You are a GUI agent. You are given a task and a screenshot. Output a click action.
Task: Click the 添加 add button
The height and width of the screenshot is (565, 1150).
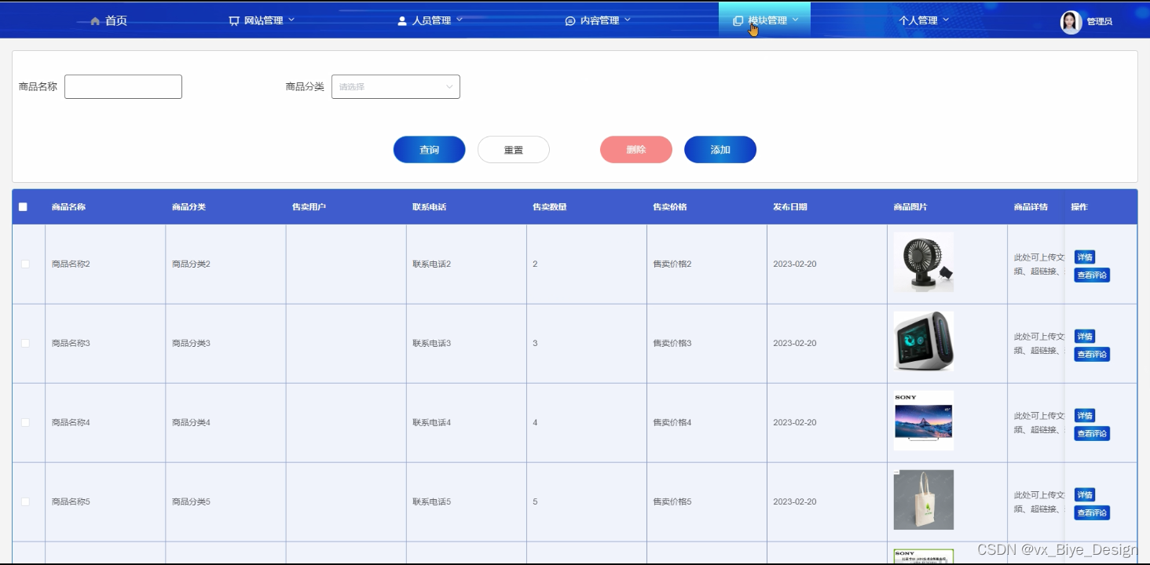click(720, 150)
